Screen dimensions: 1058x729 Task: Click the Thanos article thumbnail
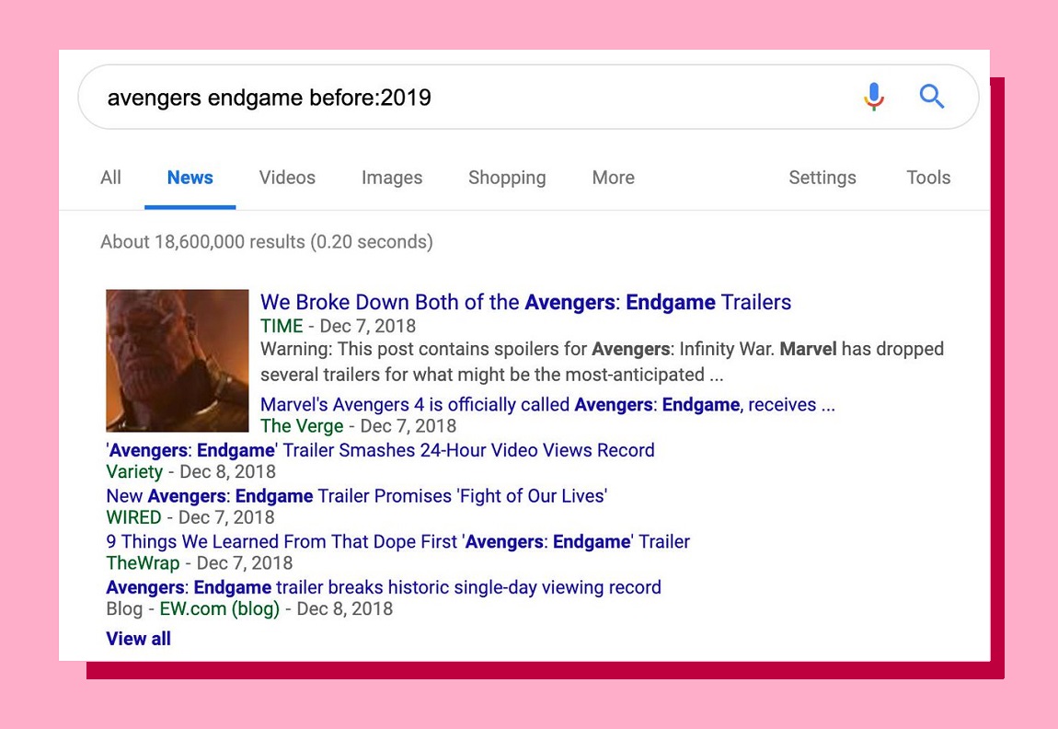click(178, 361)
